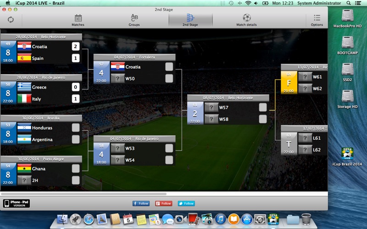Open iCup Brazil 2014 desktop icon
The width and height of the screenshot is (367, 229).
[347, 157]
